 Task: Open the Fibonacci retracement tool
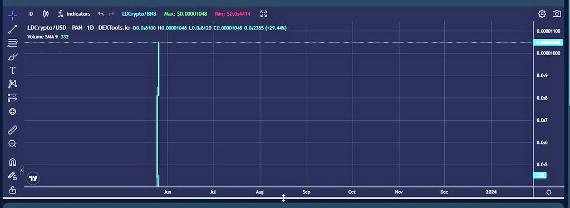(12, 43)
